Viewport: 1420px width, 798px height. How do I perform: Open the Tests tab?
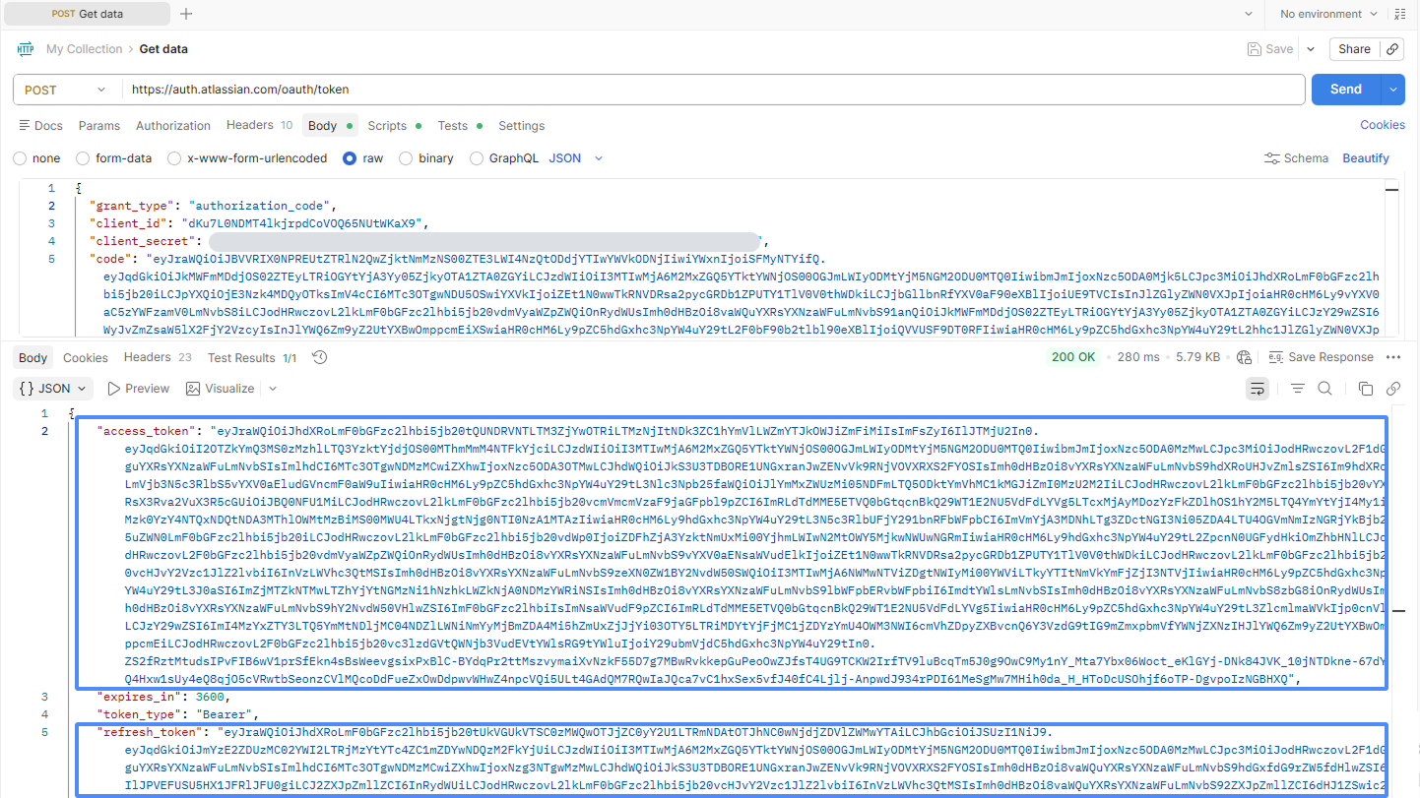pyautogui.click(x=460, y=126)
